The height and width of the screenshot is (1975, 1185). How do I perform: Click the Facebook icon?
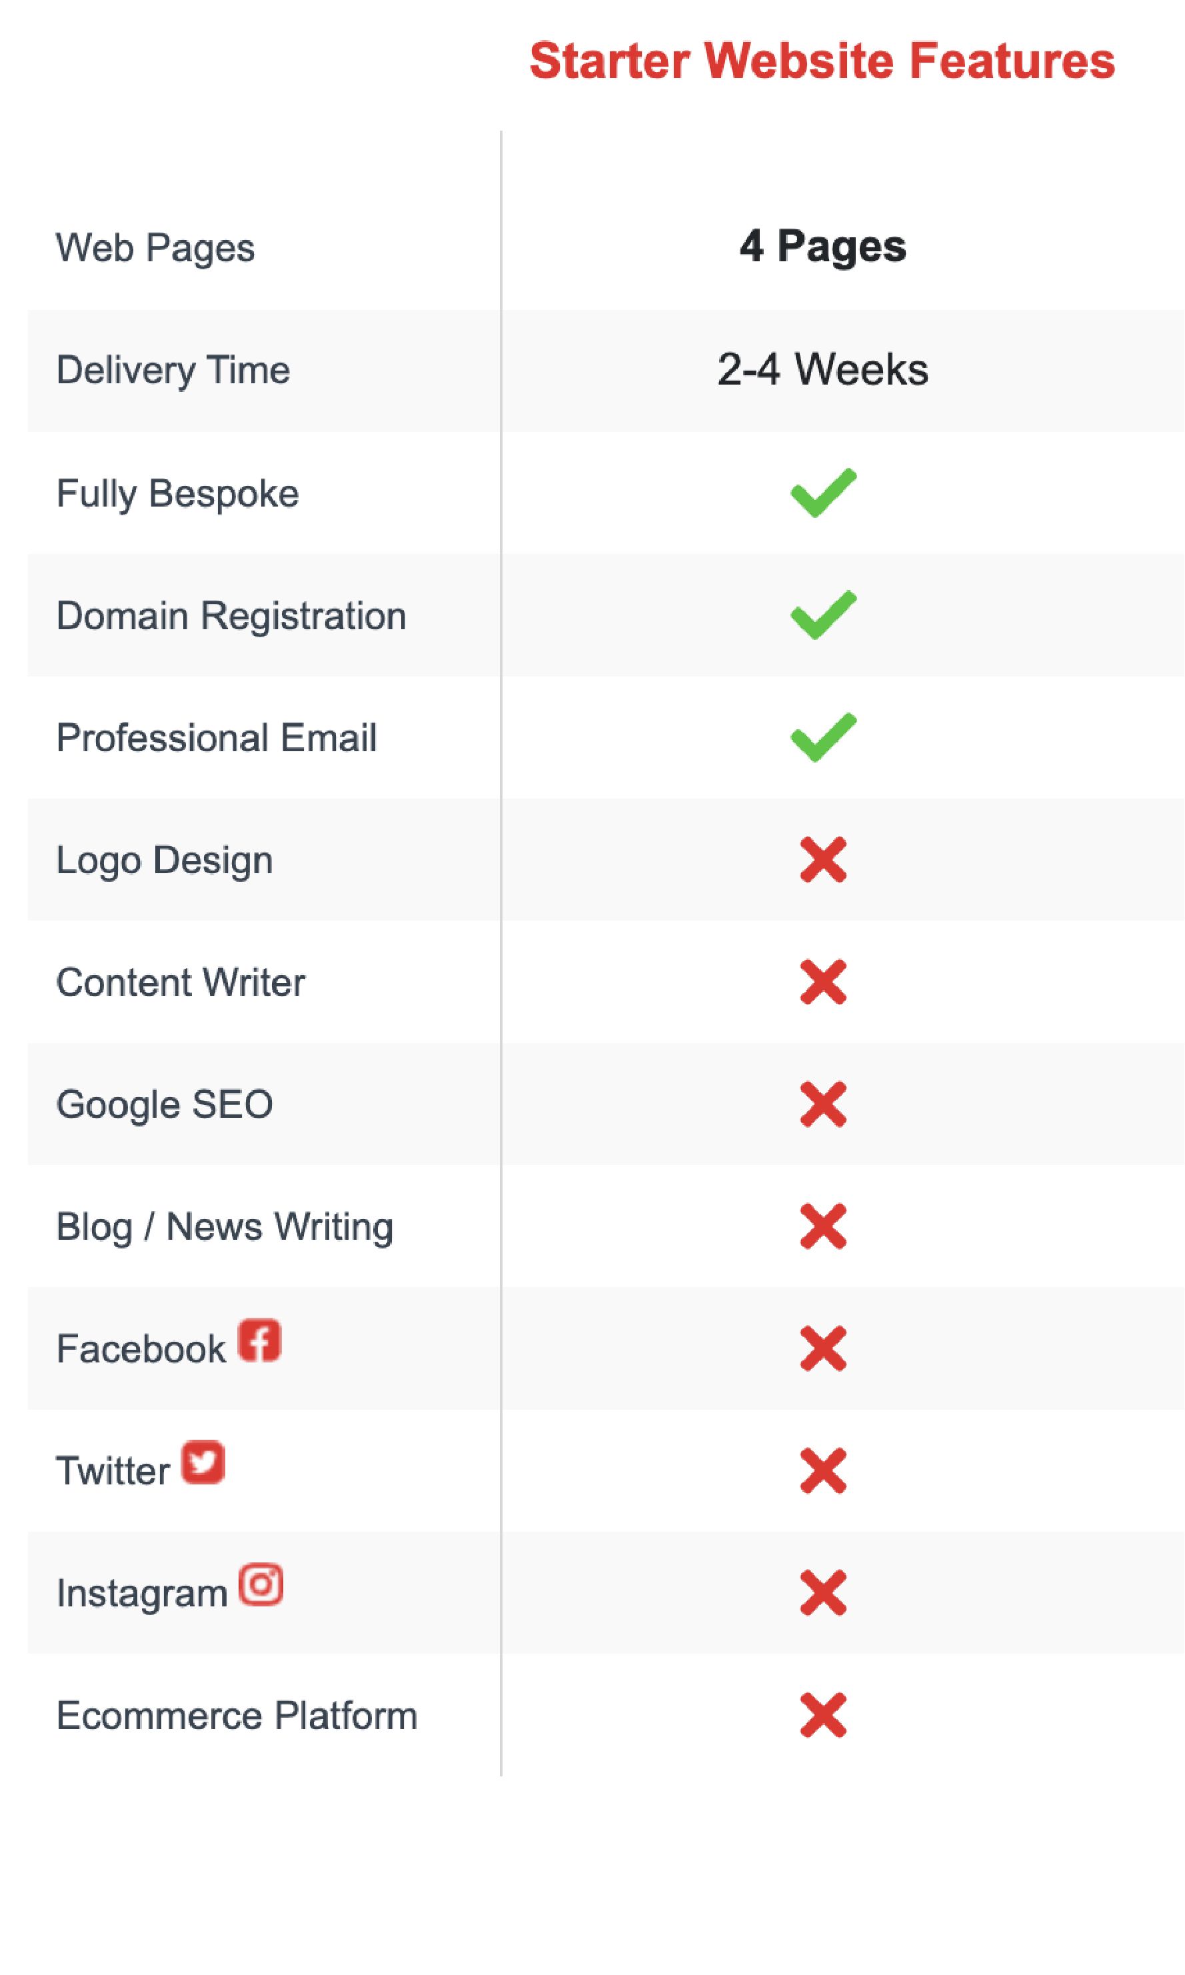[x=259, y=1339]
